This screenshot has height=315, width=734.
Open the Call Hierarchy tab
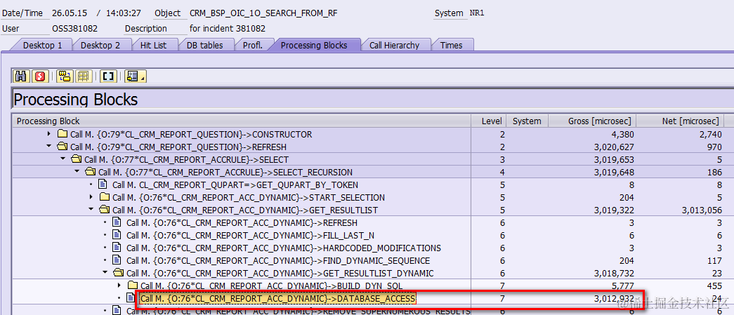tap(394, 46)
